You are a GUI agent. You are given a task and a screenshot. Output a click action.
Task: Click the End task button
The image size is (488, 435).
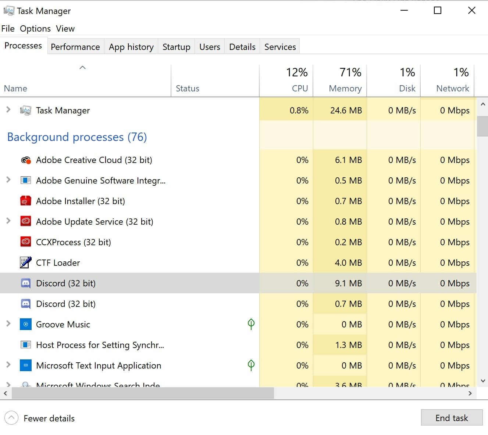pyautogui.click(x=452, y=418)
